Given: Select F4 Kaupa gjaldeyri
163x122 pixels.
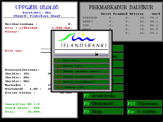Looking at the screenshot, I should pos(81,77).
